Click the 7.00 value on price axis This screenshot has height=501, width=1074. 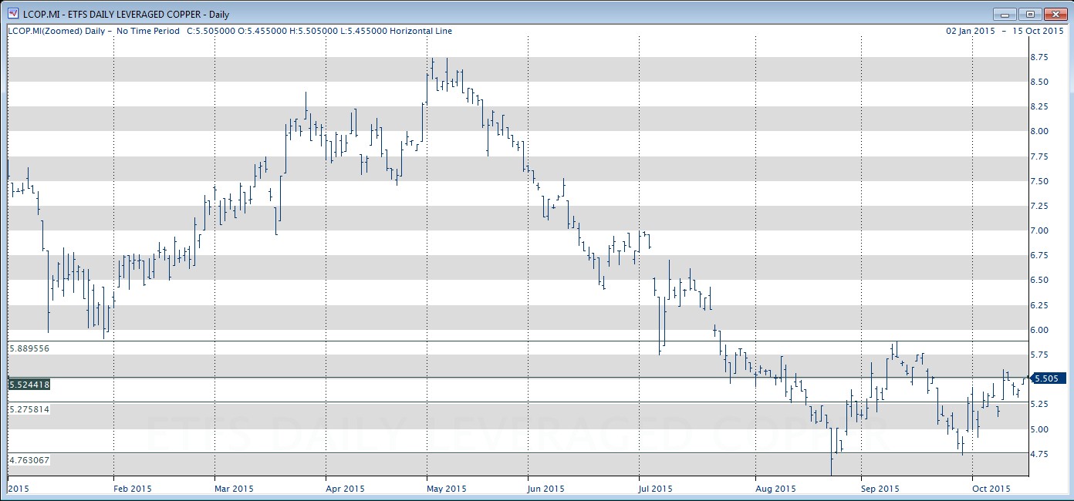point(1039,230)
